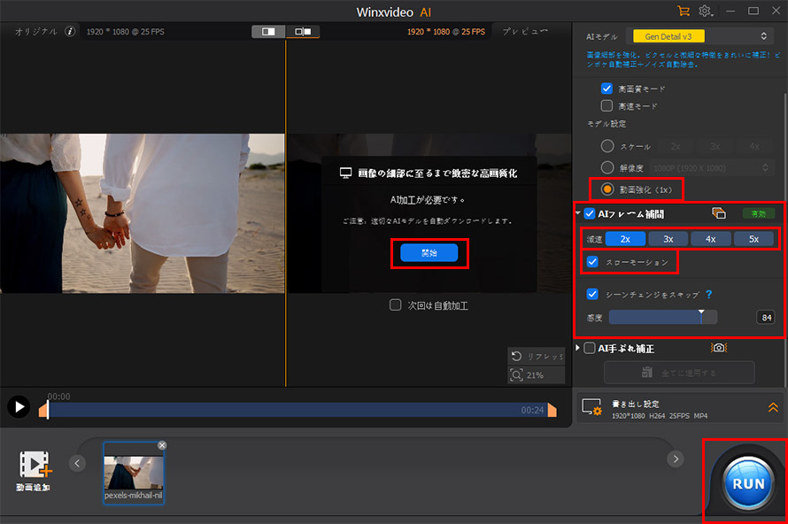
Task: Open the shopping cart icon
Action: 683,11
